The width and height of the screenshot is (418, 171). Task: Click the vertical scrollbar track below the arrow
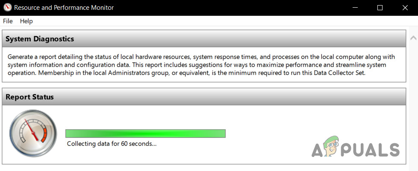pyautogui.click(x=413, y=107)
